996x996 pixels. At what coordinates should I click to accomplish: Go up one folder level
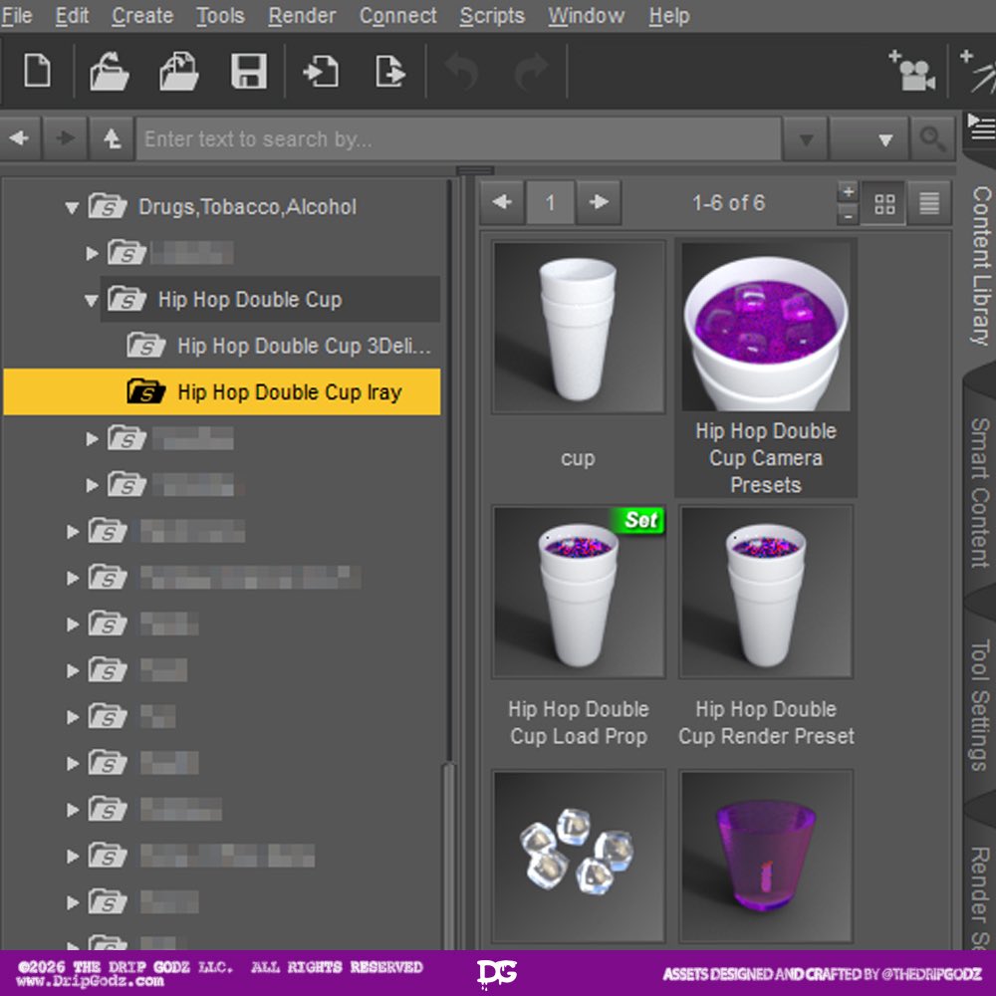click(x=112, y=137)
